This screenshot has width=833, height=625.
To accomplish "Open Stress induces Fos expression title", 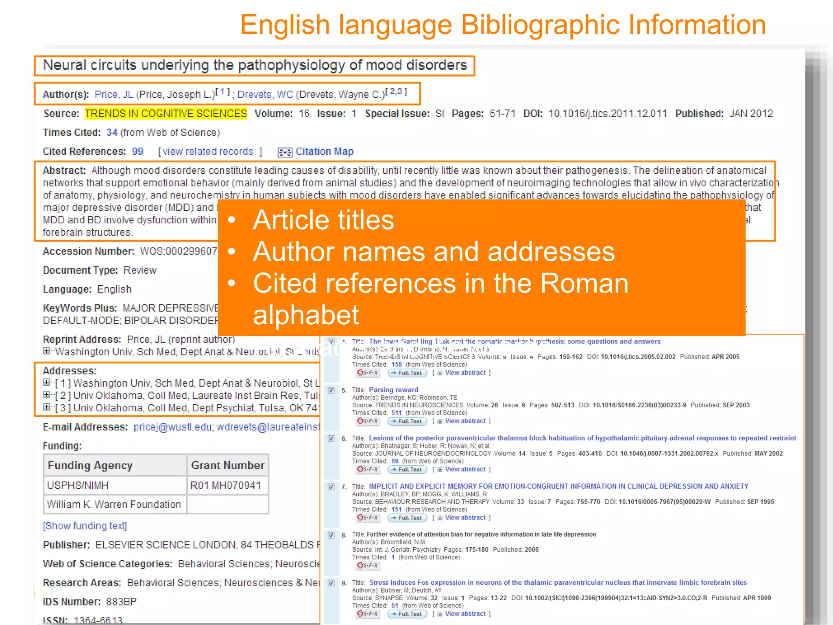I will point(558,583).
